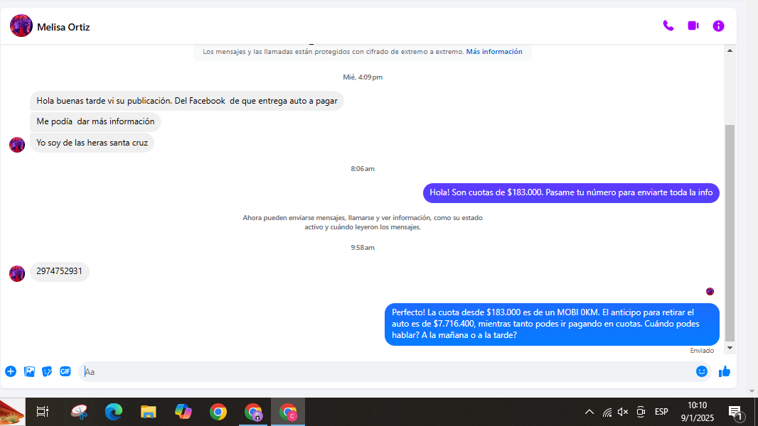
Task: Change ESP keyboard input language
Action: pos(661,412)
